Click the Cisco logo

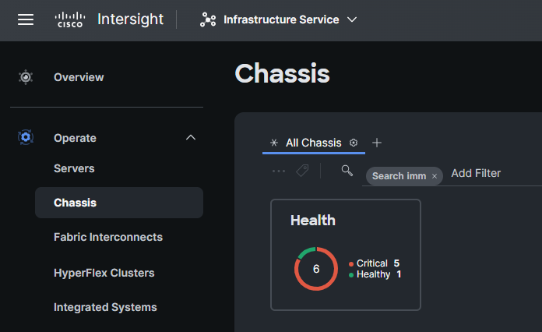coord(70,19)
